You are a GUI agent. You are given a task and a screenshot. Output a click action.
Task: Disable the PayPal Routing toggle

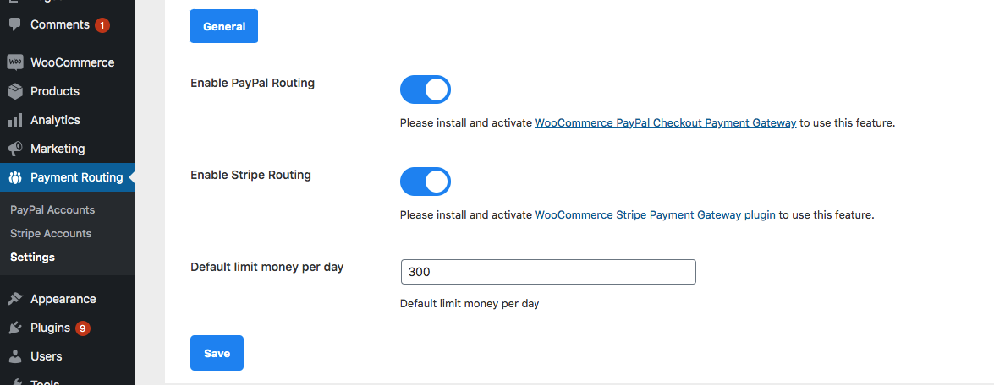[x=426, y=89]
